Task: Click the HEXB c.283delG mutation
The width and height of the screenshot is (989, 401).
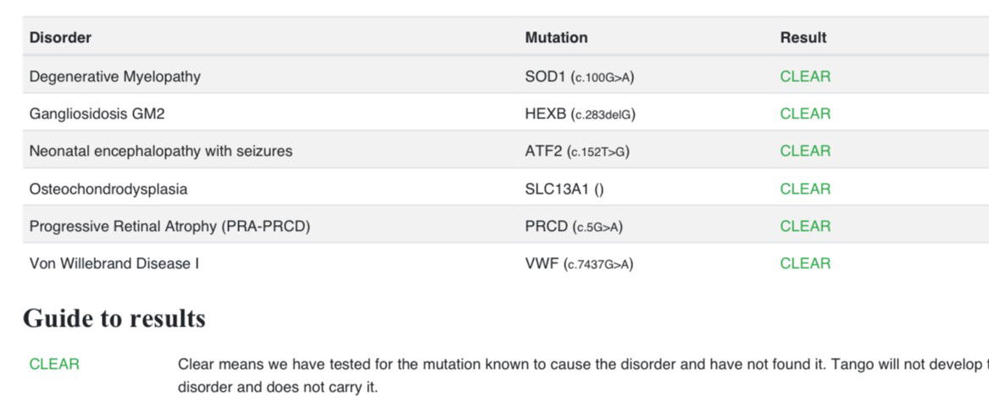Action: [580, 114]
